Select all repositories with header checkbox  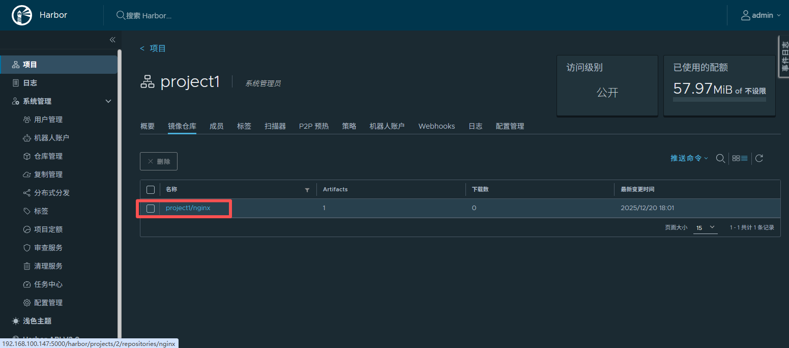(151, 190)
